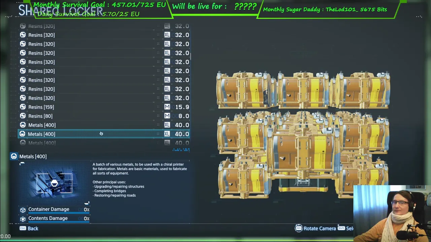The width and height of the screenshot is (431, 242).
Task: Click the icon on the highlighted Metals row
Action: [22, 134]
